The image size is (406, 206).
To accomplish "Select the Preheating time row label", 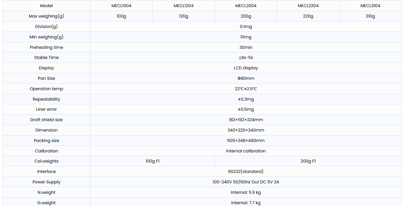I will point(46,47).
